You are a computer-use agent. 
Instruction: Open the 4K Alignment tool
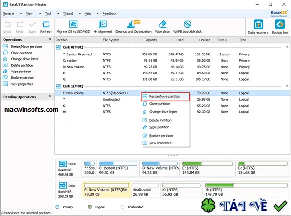coord(103,24)
